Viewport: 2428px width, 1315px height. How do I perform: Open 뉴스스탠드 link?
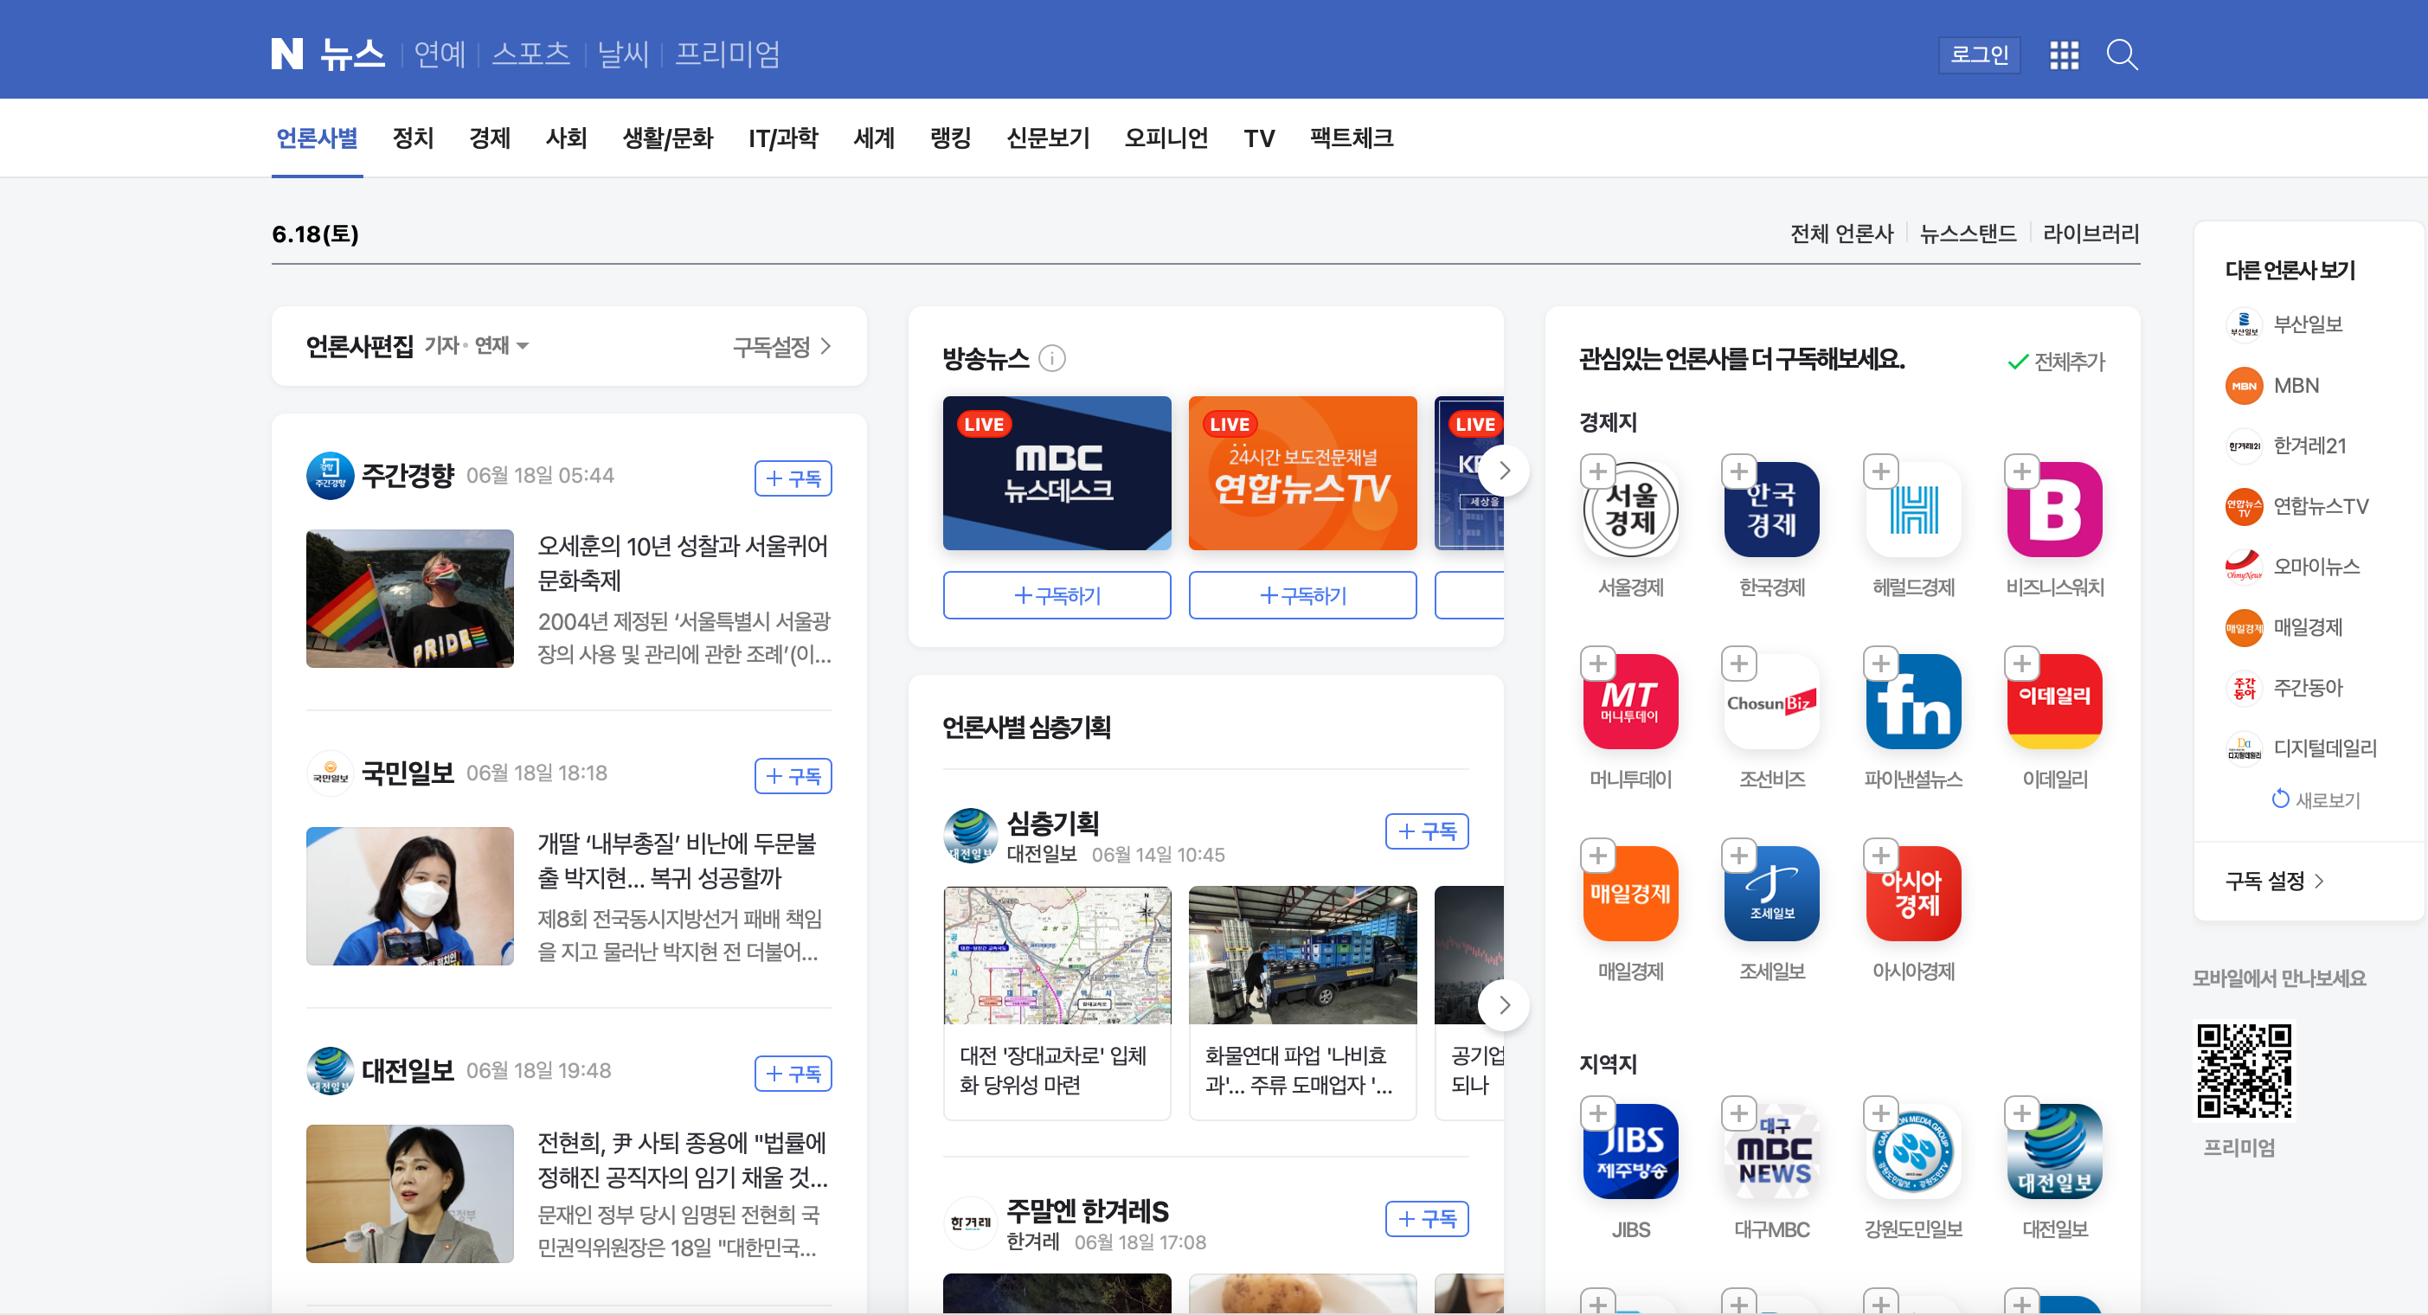[1968, 234]
